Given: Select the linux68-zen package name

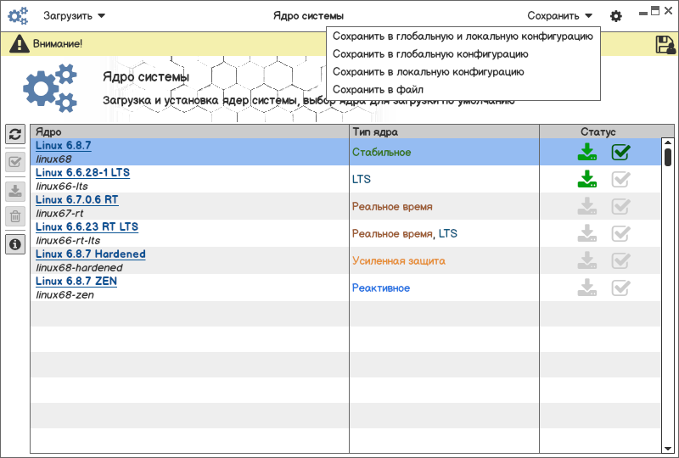Looking at the screenshot, I should [65, 295].
